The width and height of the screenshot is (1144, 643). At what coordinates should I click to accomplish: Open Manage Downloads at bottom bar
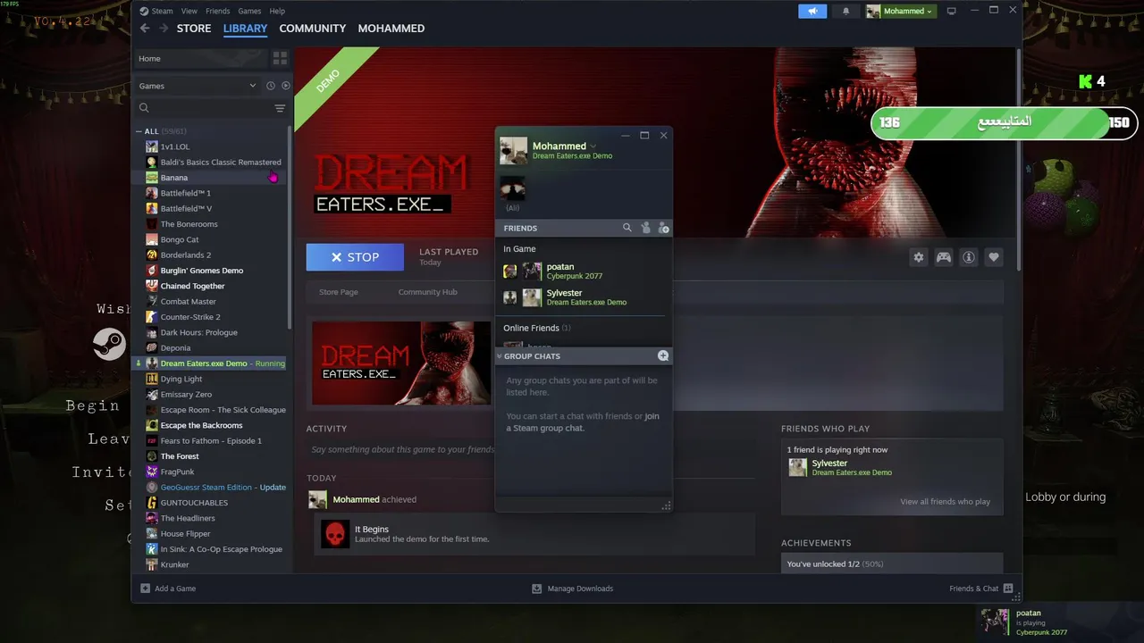click(x=573, y=589)
